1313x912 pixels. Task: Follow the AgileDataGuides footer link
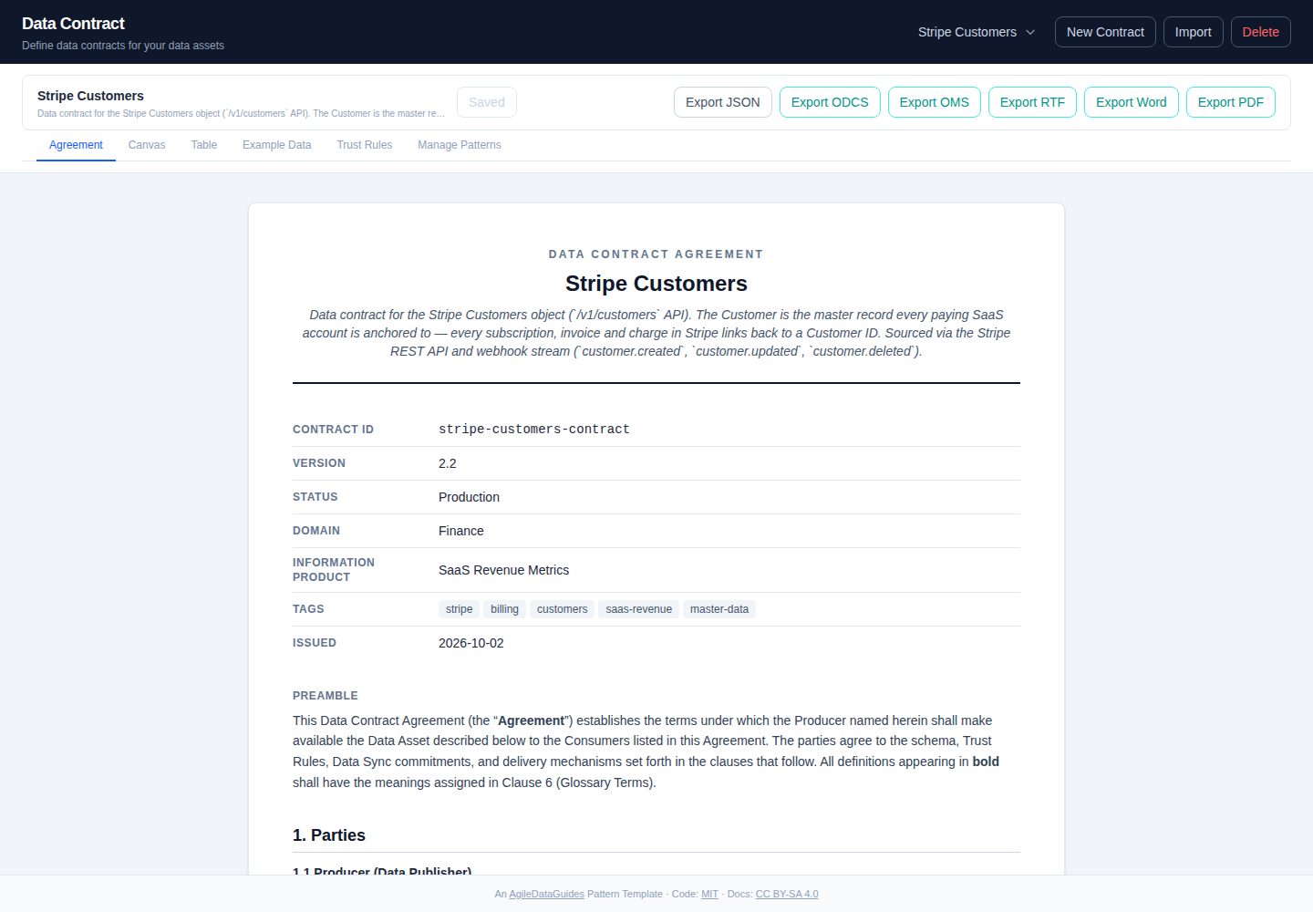(546, 894)
